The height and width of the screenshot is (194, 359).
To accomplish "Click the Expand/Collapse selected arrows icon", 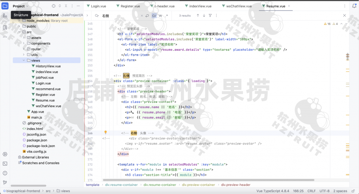I will 60,6.
